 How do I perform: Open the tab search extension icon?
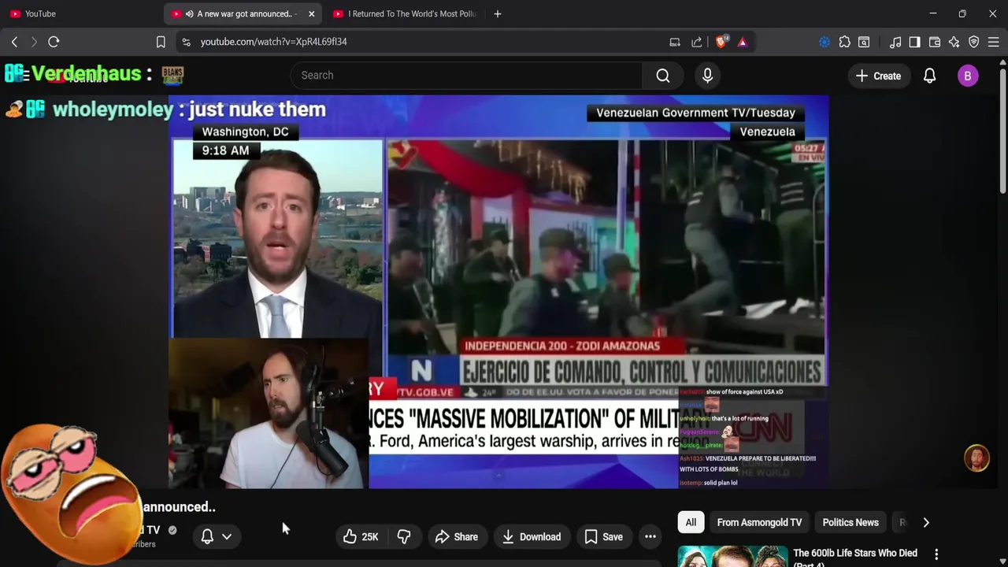(864, 42)
